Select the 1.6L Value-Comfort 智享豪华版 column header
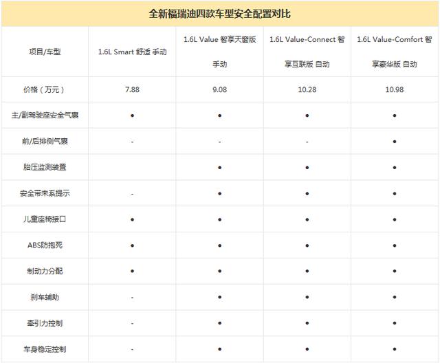The image size is (440, 363). point(394,52)
